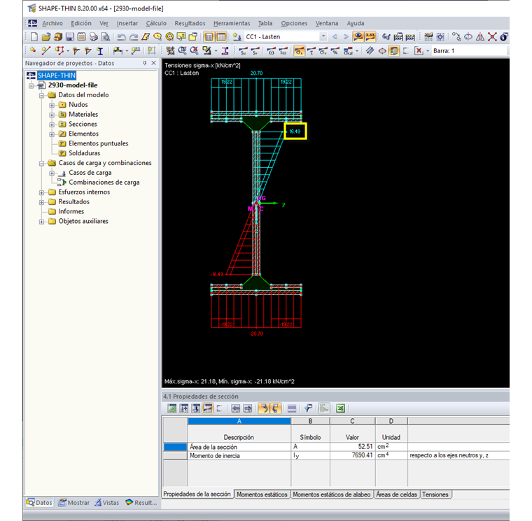Insert I-section tool icon
This screenshot has width=532, height=521.
coord(99,51)
